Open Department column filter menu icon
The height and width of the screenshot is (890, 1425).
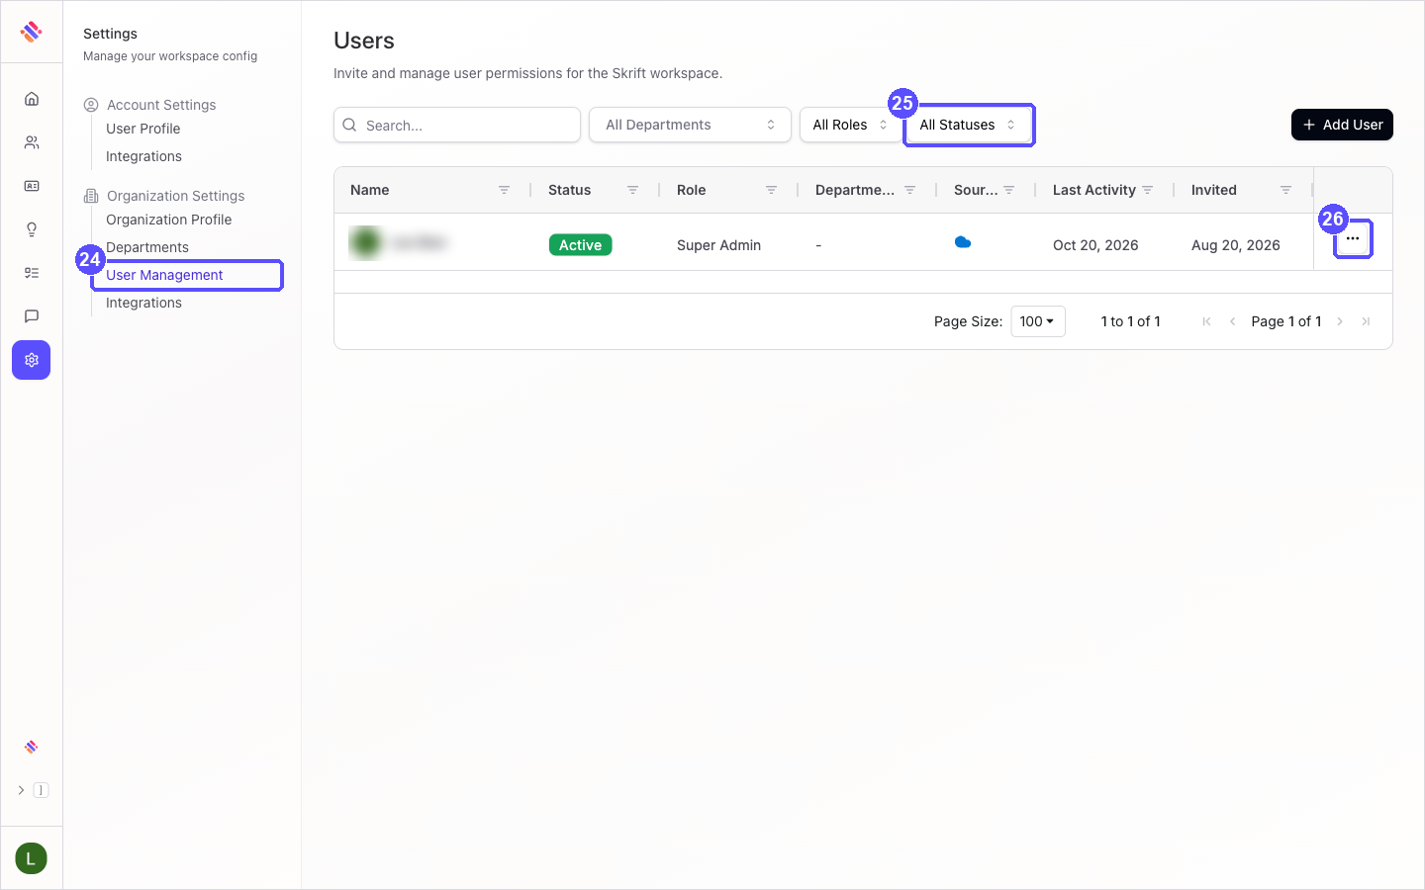pos(909,190)
